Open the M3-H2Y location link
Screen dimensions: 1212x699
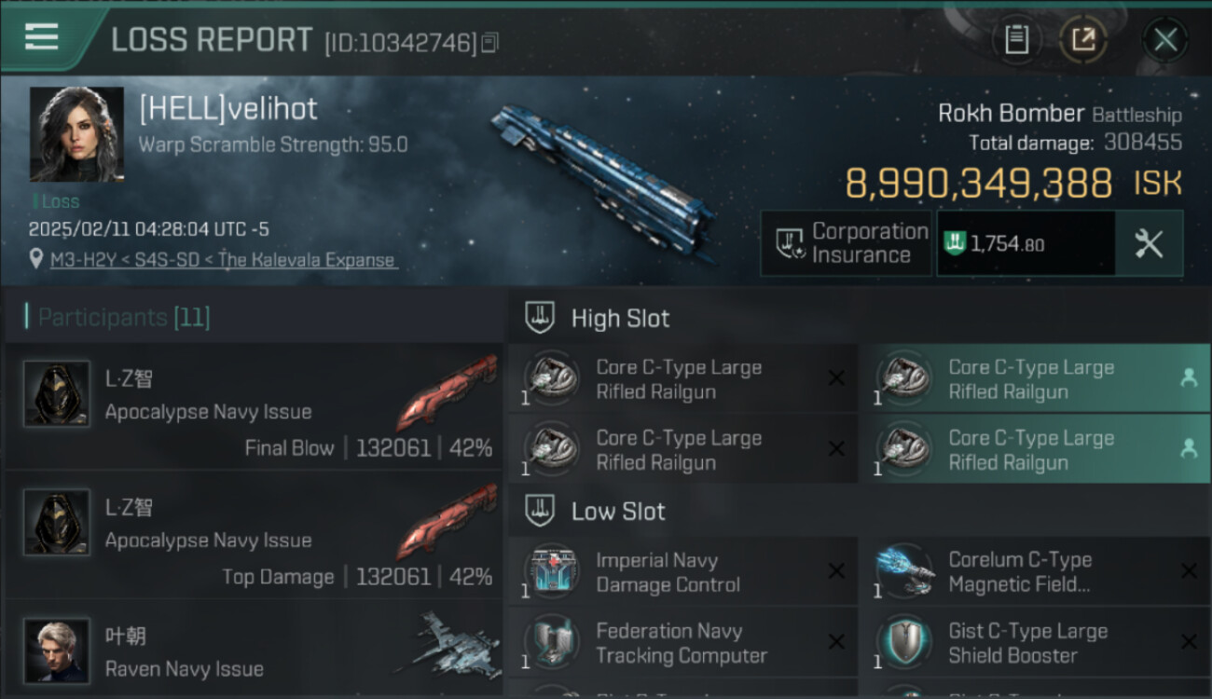222,260
